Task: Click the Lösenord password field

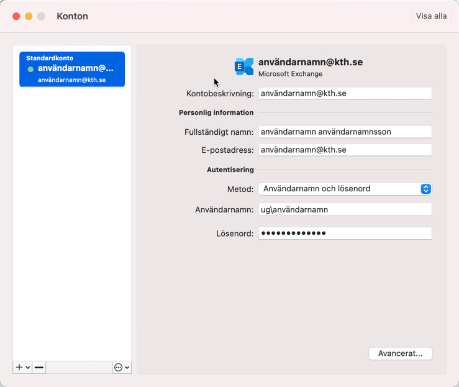Action: pyautogui.click(x=345, y=234)
